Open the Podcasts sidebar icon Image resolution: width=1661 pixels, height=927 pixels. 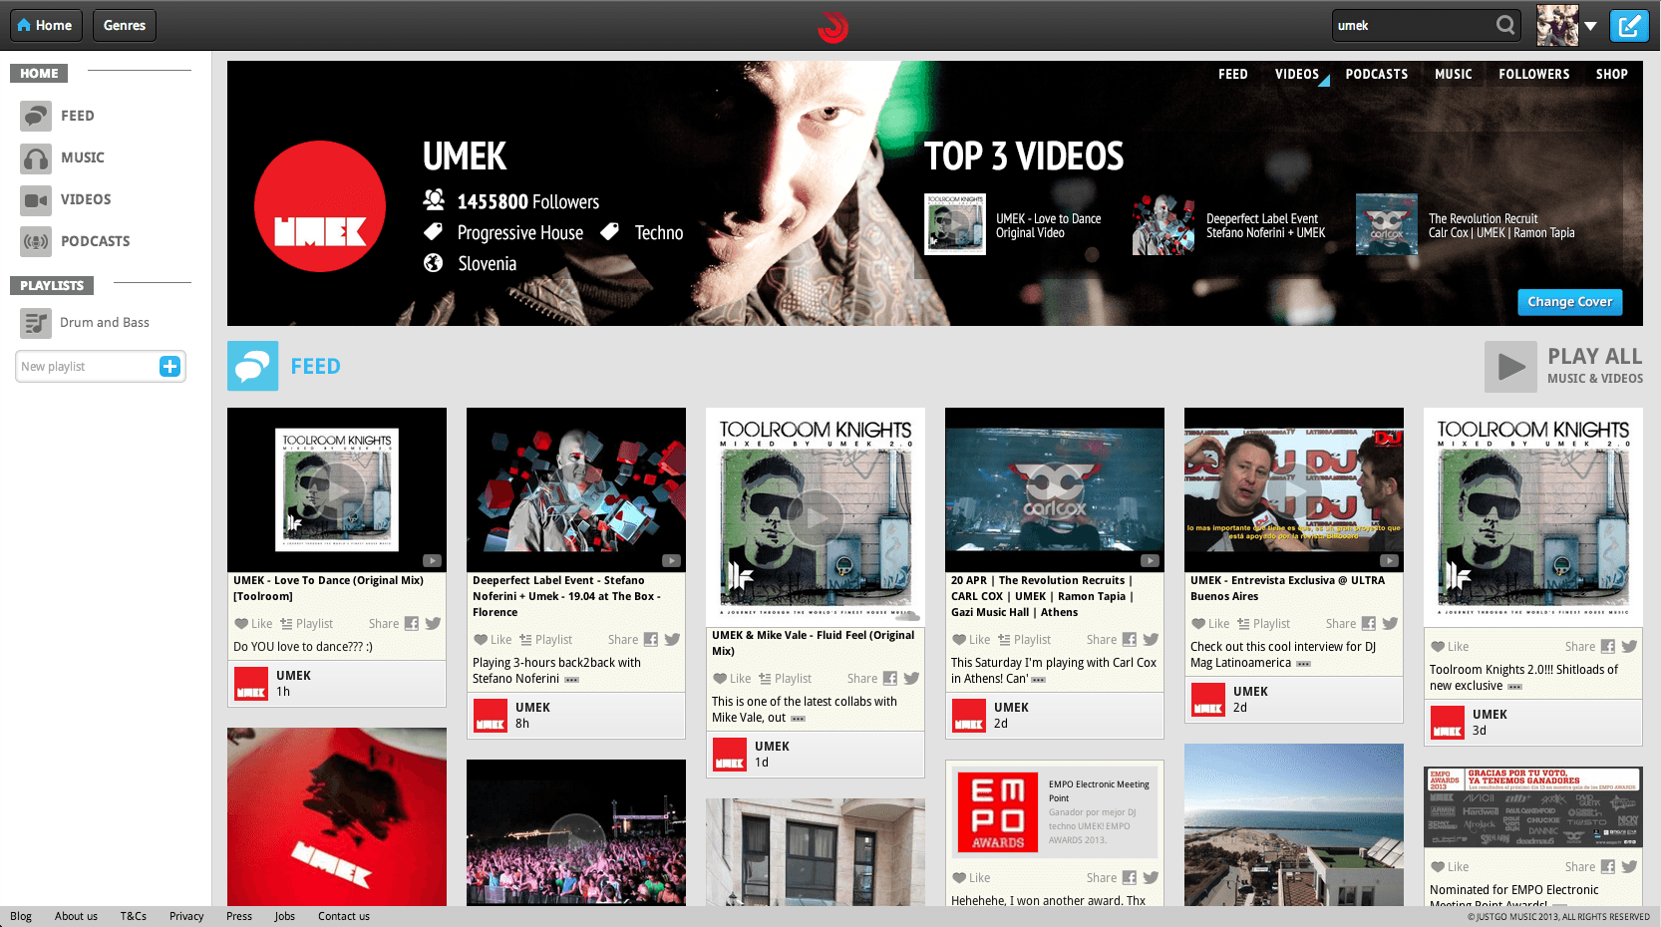click(x=36, y=241)
